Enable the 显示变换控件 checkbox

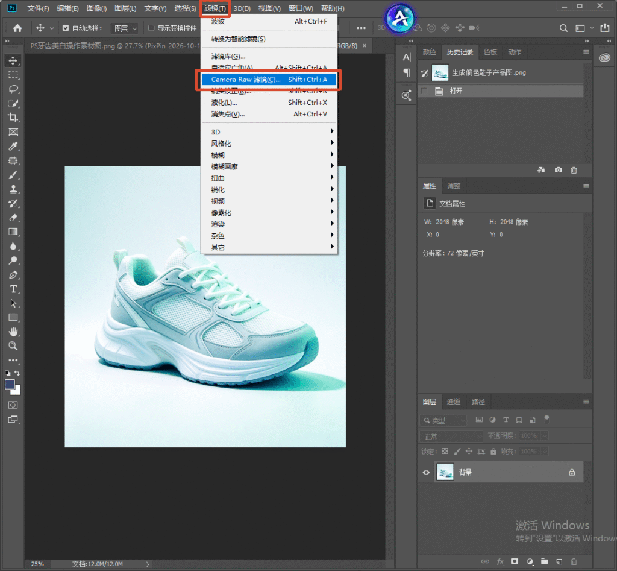151,28
